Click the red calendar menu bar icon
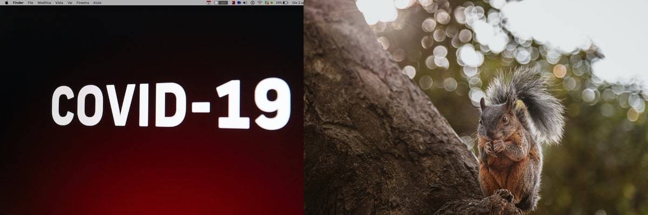This screenshot has height=215, width=648. [209, 3]
